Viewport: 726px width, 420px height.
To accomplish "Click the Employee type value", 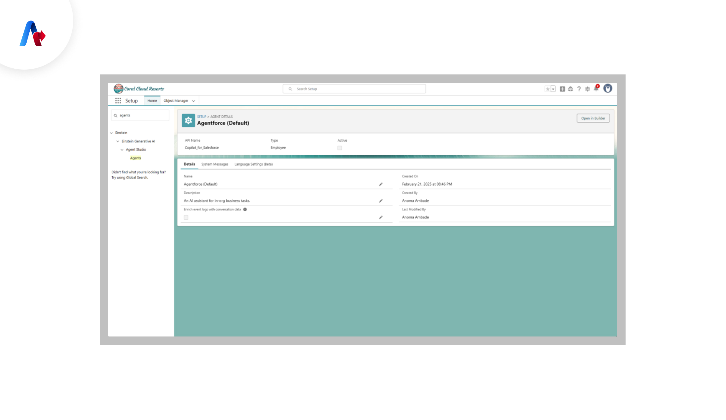I will pyautogui.click(x=278, y=148).
